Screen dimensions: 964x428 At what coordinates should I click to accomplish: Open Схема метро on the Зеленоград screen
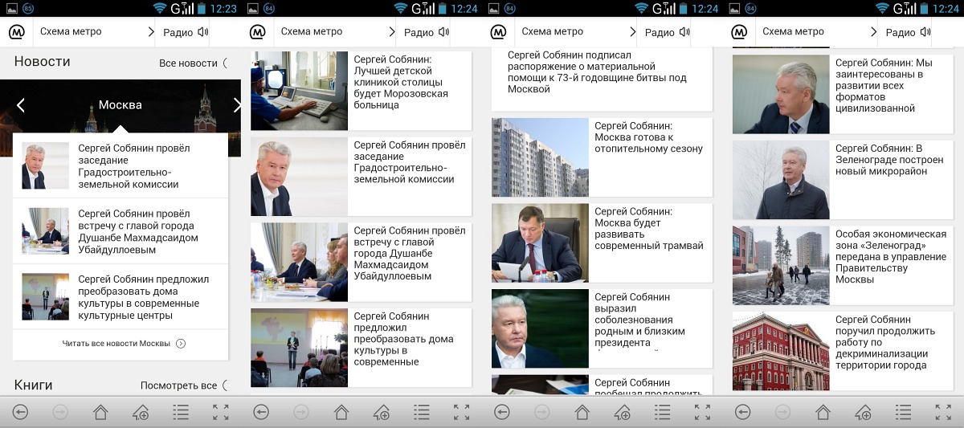click(794, 32)
